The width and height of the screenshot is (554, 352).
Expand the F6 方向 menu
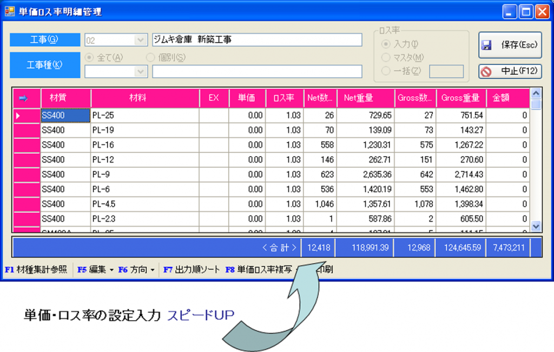coord(136,270)
